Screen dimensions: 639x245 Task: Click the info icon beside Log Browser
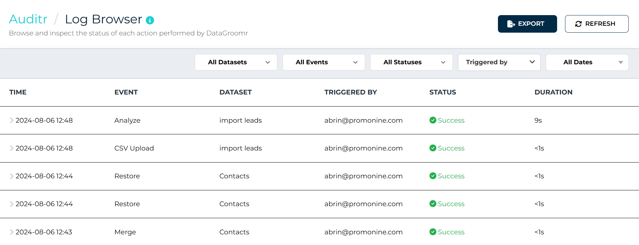[150, 20]
